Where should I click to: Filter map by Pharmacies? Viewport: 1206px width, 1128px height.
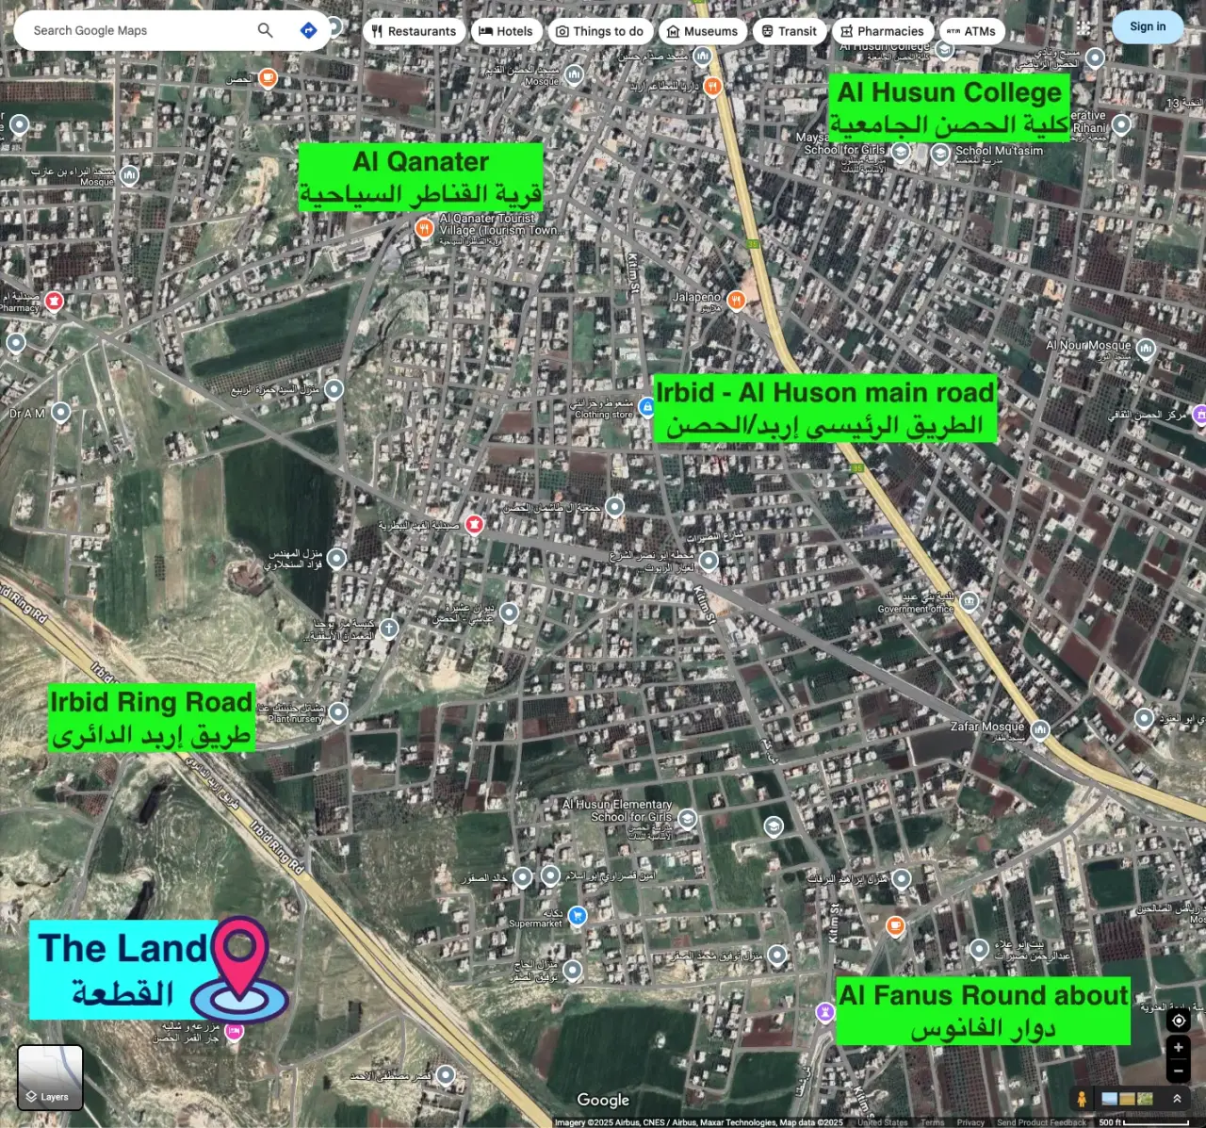click(883, 31)
